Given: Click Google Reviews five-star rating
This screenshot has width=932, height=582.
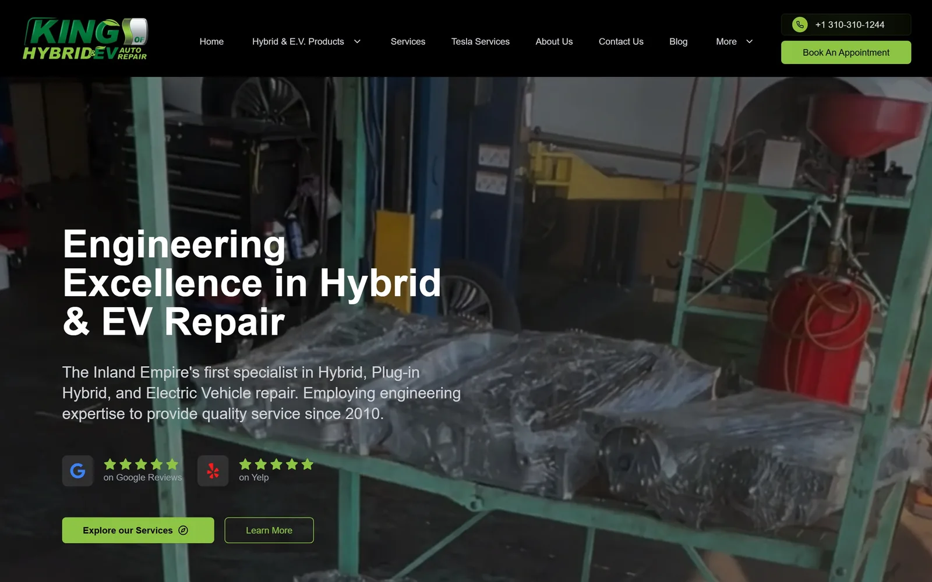Looking at the screenshot, I should click(141, 464).
